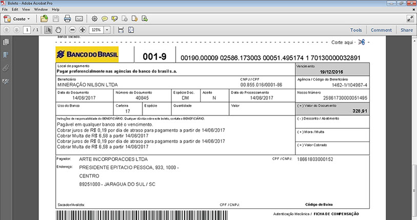Expand the 125% zoom level dropdown

pos(107,30)
